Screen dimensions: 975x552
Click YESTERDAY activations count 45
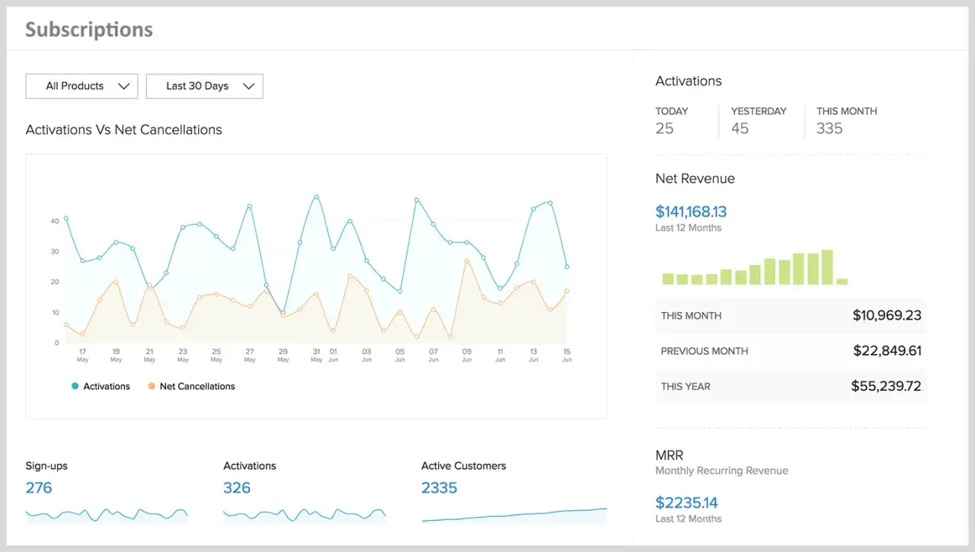740,129
